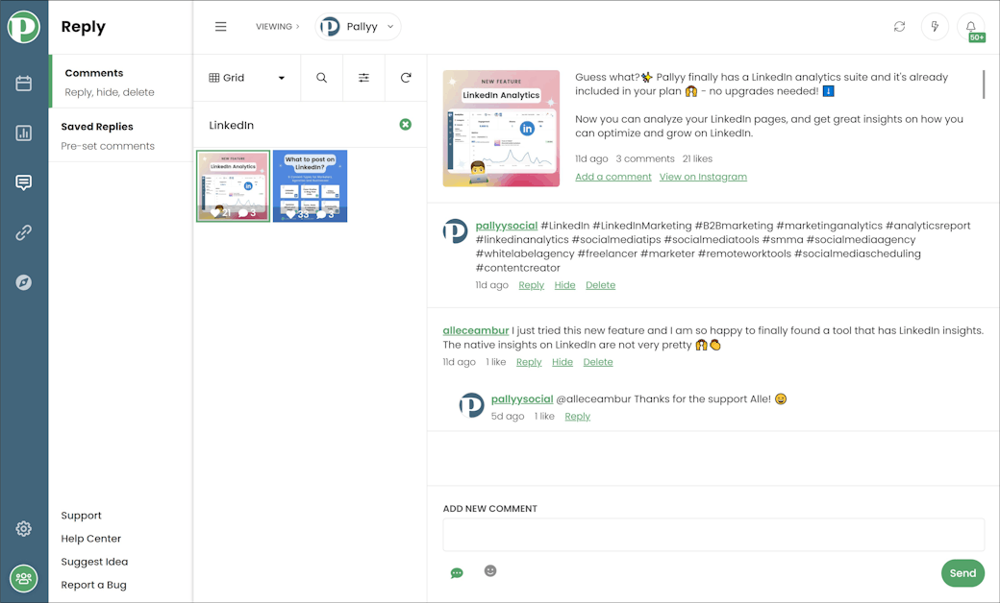Delete alleceambur's comment
1000x603 pixels.
point(598,362)
